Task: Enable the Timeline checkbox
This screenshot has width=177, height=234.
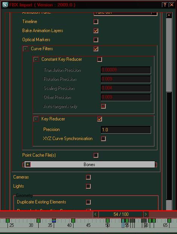Action: [x=96, y=22]
